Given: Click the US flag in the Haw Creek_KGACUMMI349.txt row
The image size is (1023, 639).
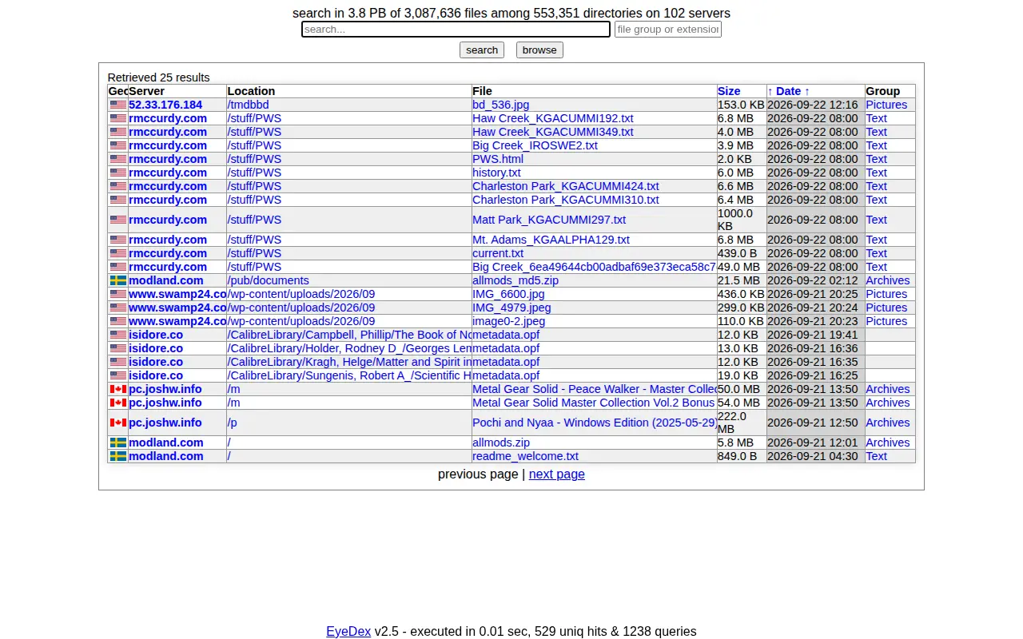Looking at the screenshot, I should point(118,132).
